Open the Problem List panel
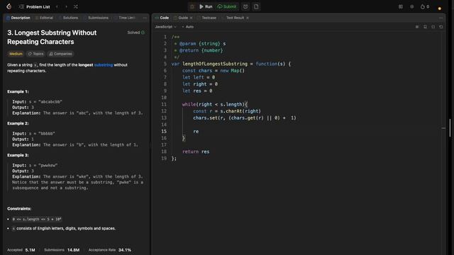 tap(35, 6)
